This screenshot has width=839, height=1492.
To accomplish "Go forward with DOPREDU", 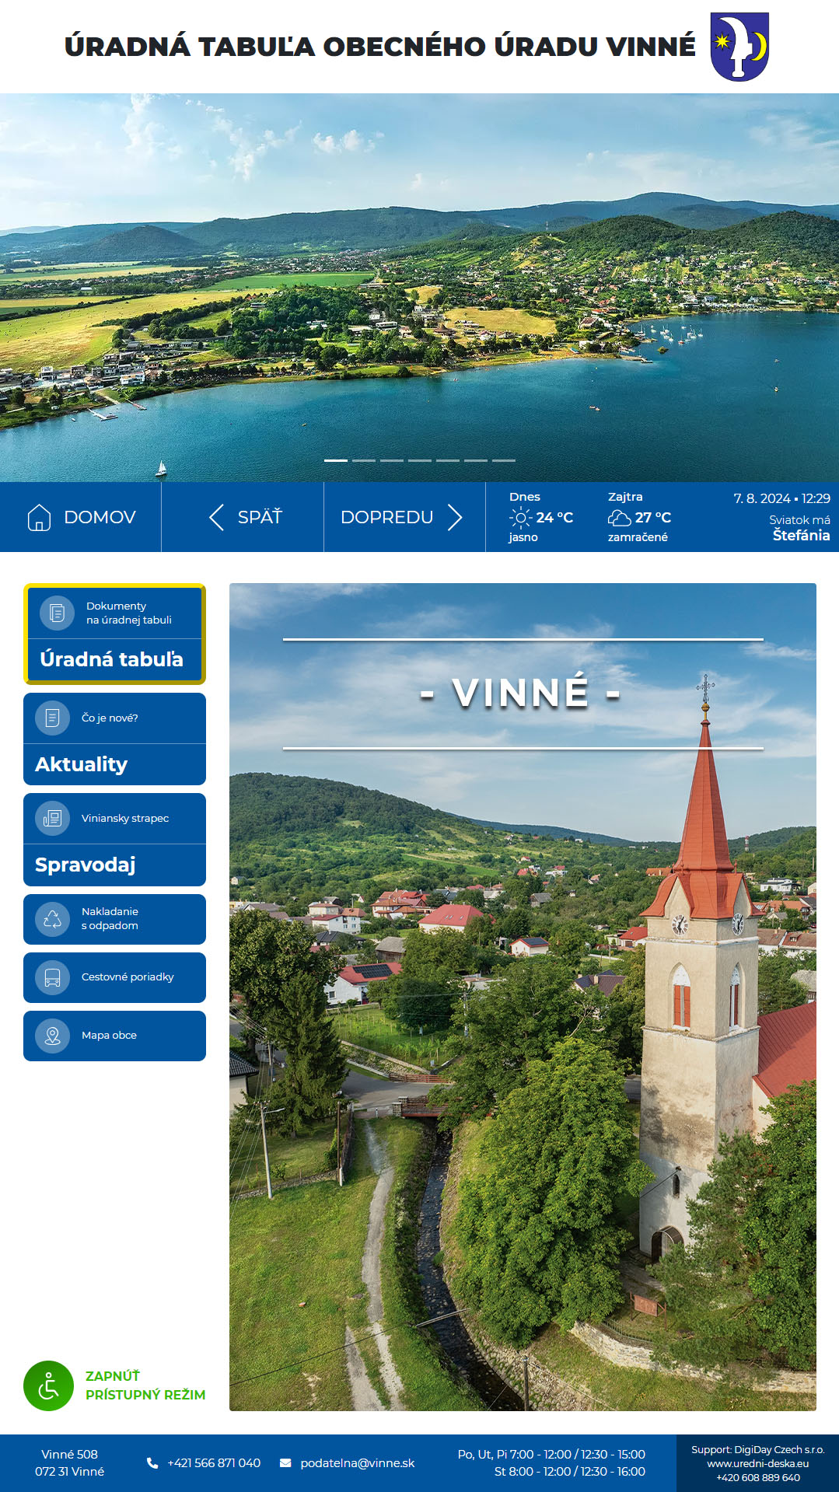I will pos(404,517).
